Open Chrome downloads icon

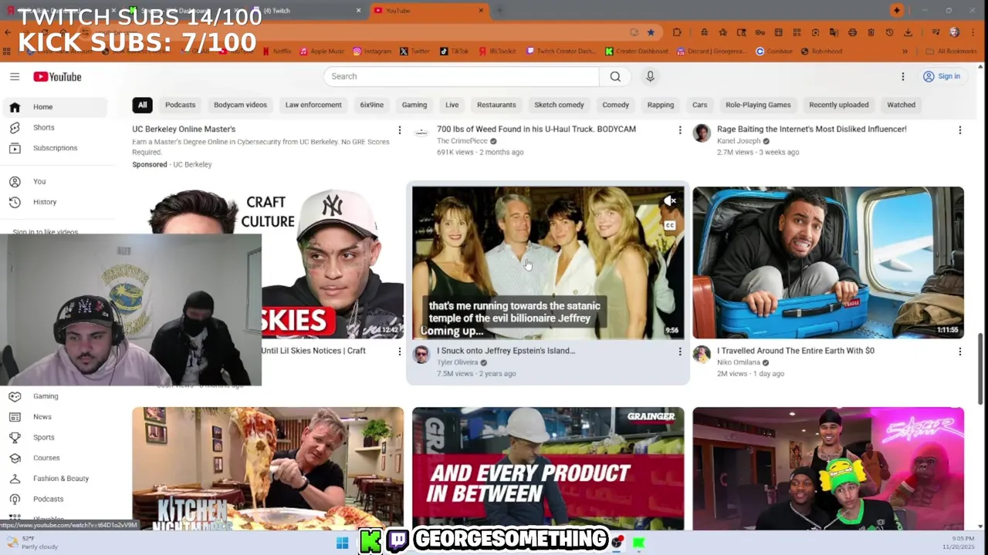point(908,32)
